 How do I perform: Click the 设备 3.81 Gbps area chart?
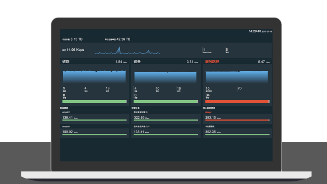click(x=165, y=77)
